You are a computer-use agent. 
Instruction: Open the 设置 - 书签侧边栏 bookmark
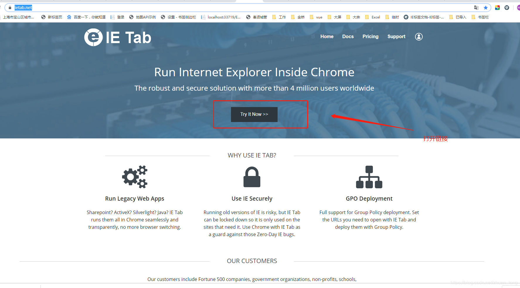coord(178,17)
